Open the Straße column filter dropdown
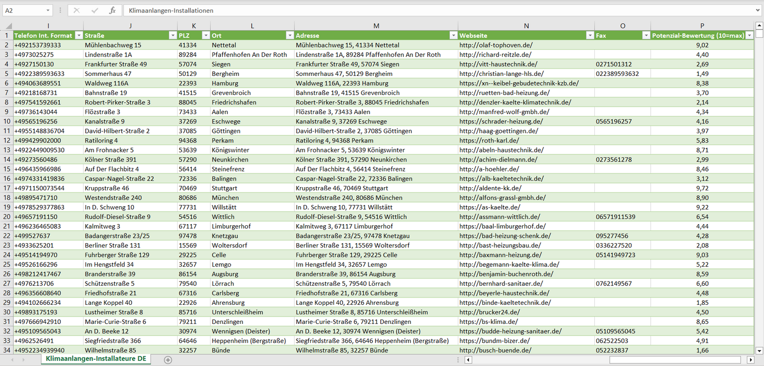This screenshot has width=764, height=366. coord(172,35)
